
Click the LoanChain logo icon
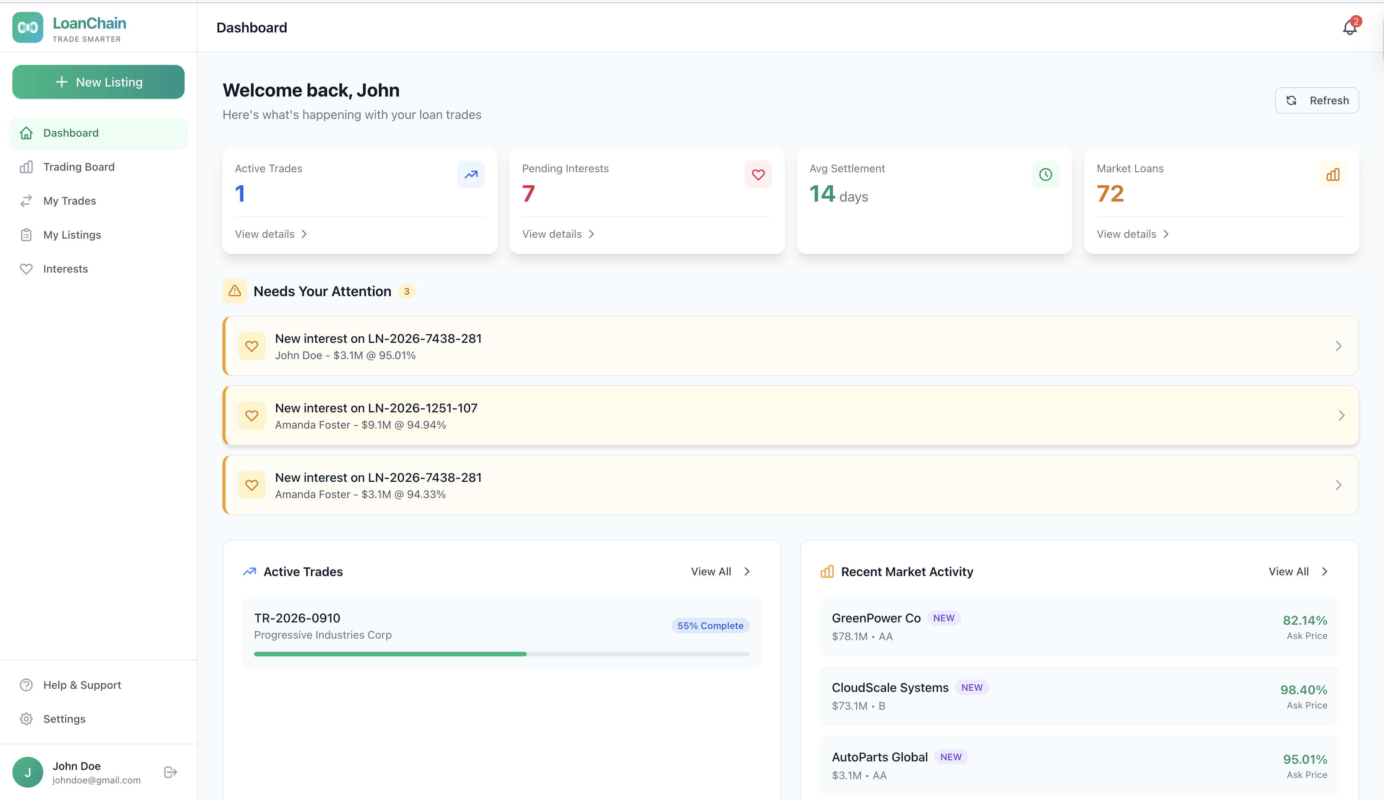[27, 27]
